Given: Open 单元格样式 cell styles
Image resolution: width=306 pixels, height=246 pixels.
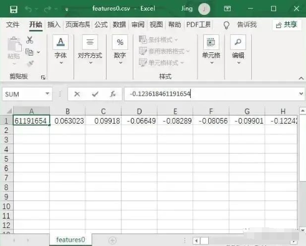Looking at the screenshot, I should pos(161,62).
